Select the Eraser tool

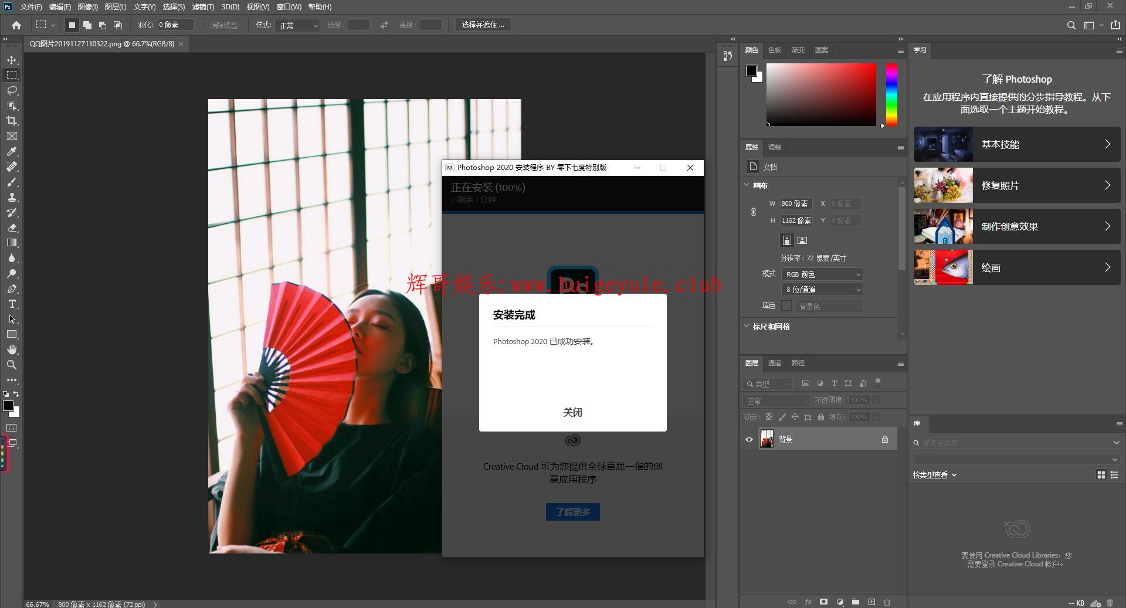click(12, 227)
